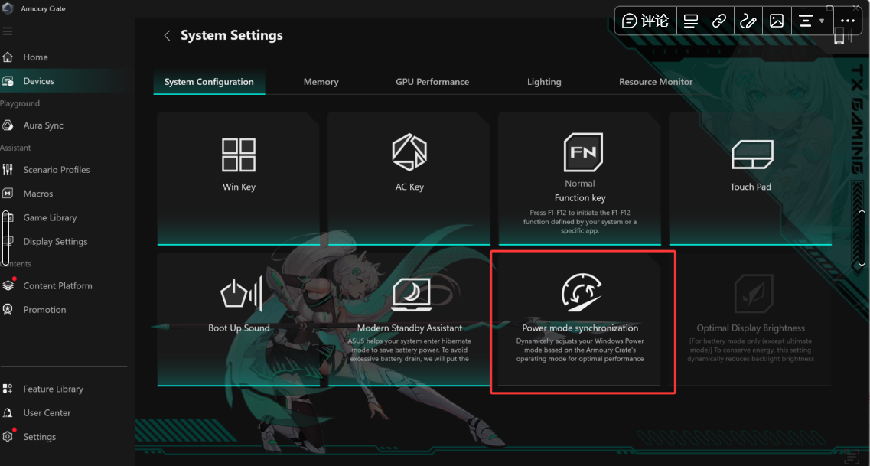Click the Optimal Display Brightness title text
The image size is (870, 466).
point(751,328)
